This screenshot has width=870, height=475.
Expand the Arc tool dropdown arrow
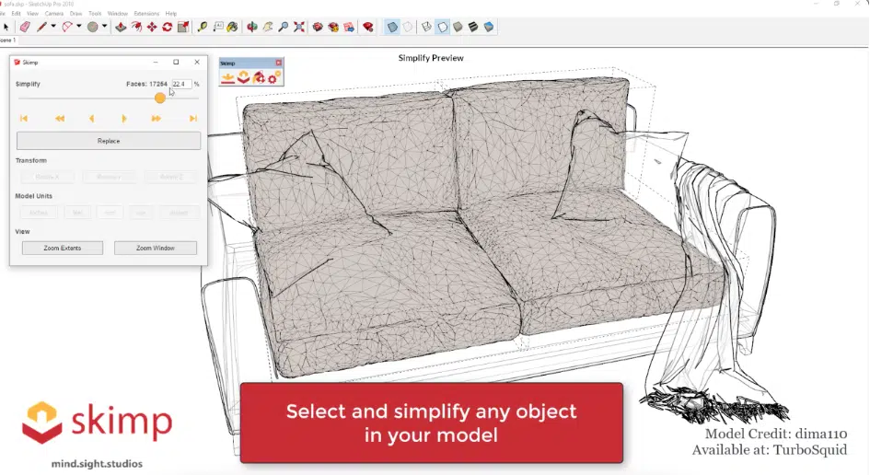pyautogui.click(x=79, y=26)
